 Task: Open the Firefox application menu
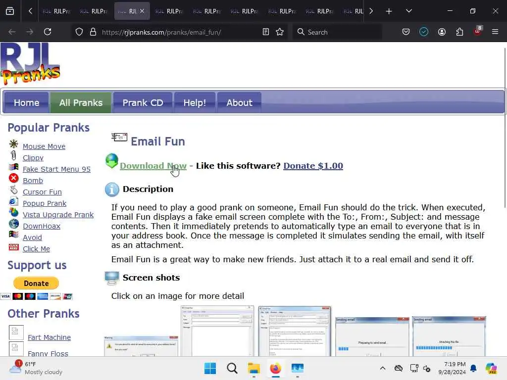[x=495, y=32]
